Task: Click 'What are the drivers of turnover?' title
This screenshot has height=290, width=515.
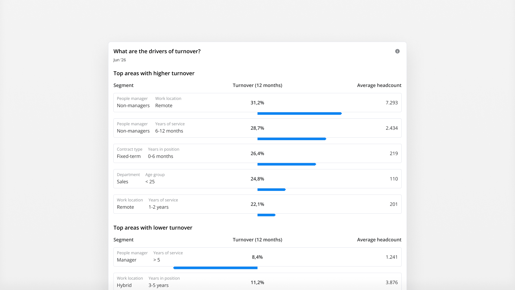Action: click(157, 51)
